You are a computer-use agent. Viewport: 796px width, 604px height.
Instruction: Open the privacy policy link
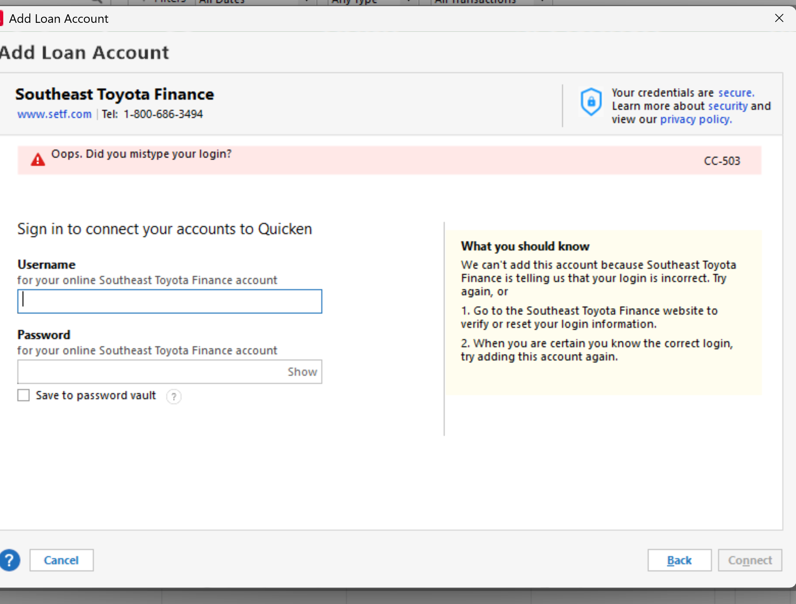696,119
